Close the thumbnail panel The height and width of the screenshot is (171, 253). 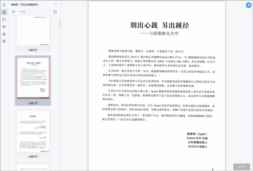coord(56,5)
